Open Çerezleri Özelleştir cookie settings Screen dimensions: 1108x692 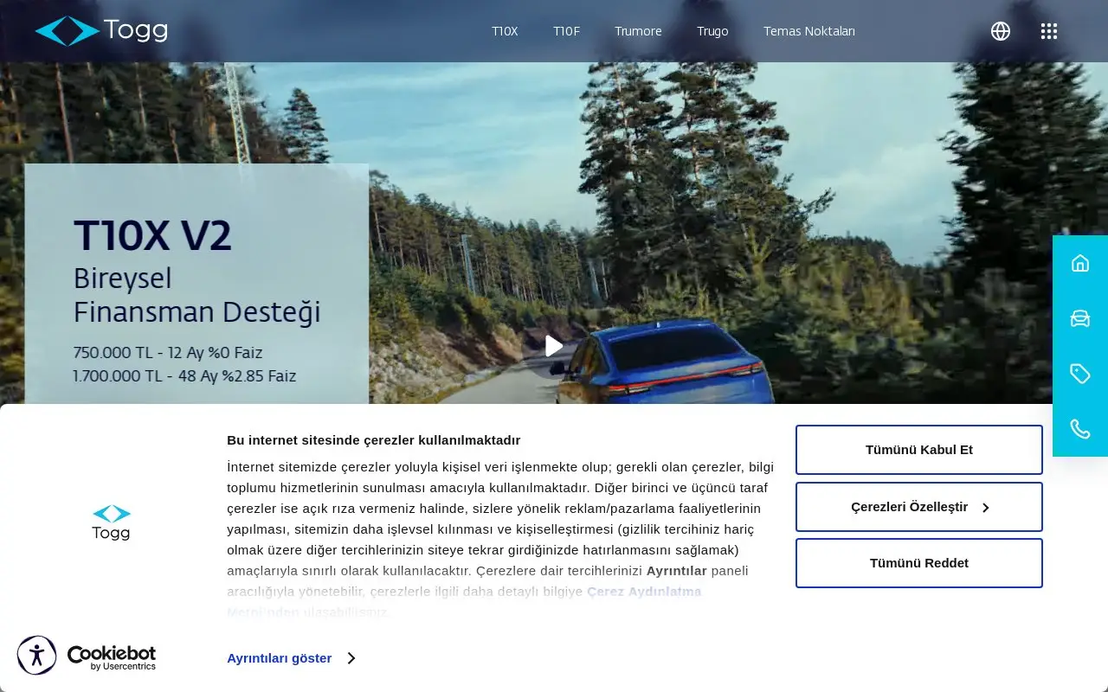click(919, 507)
